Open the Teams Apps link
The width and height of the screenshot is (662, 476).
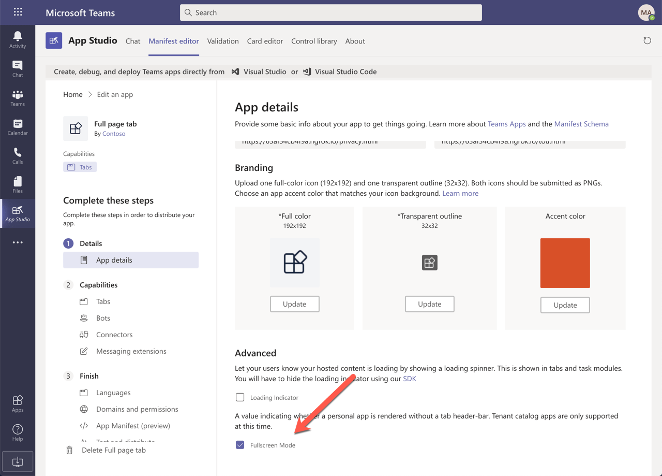pyautogui.click(x=507, y=124)
